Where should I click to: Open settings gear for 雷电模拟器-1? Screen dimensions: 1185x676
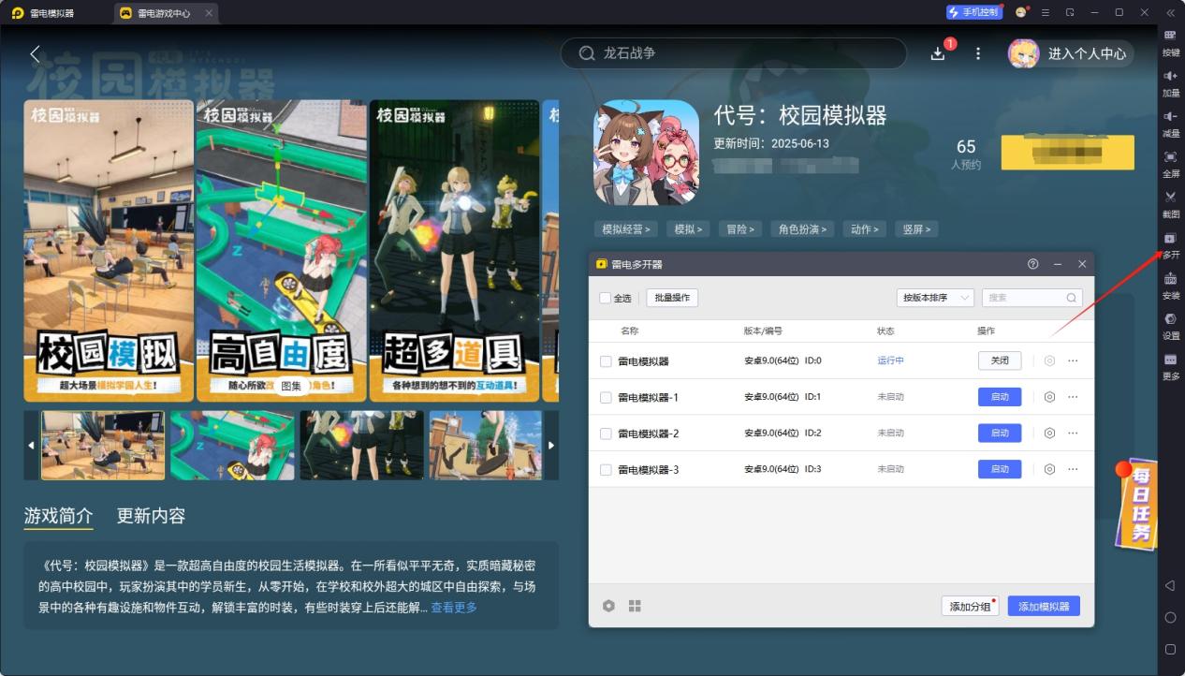1049,397
